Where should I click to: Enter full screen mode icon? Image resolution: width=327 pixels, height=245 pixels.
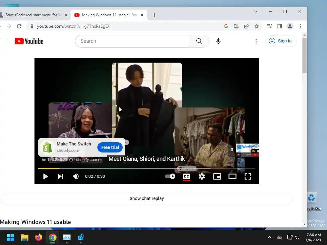tap(248, 176)
